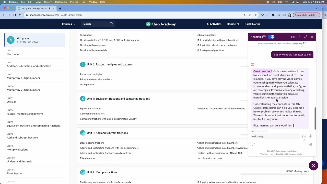The height and width of the screenshot is (184, 327).
Task: Open Division with area models lesson
Action: tap(94, 50)
